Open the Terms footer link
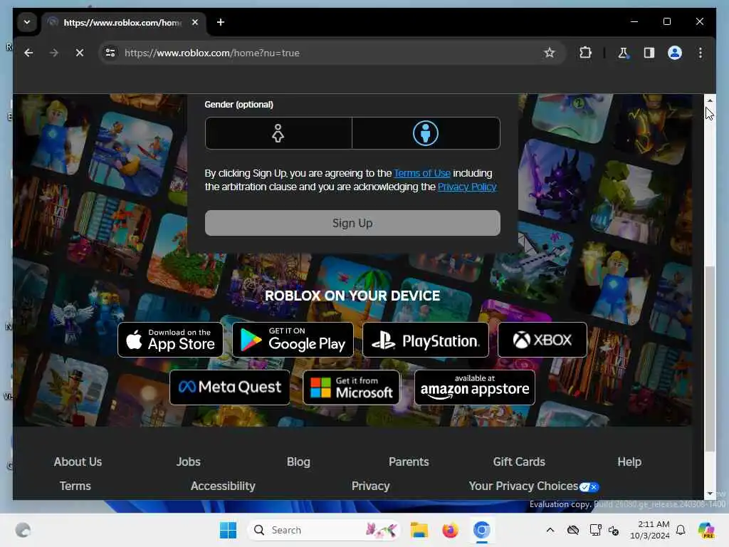The image size is (729, 547). tap(75, 486)
